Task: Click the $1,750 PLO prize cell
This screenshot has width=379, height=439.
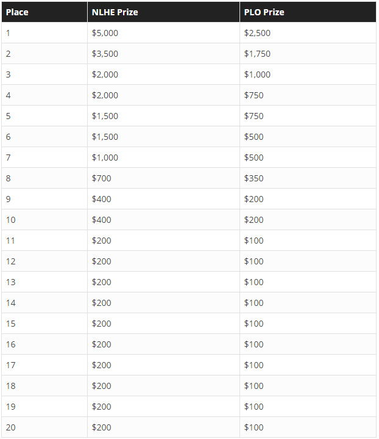Action: pyautogui.click(x=257, y=54)
